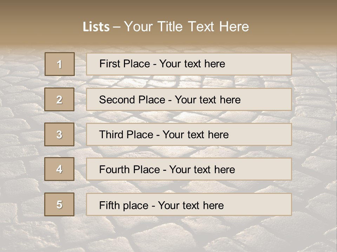Select the number 1 box
The width and height of the screenshot is (337, 252).
point(60,64)
